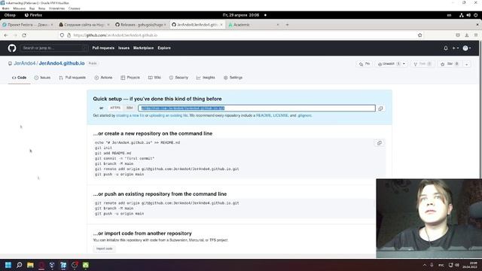Open the GNOME power status menu
Image resolution: width=482 pixels, height=271 pixels.
pyautogui.click(x=475, y=15)
